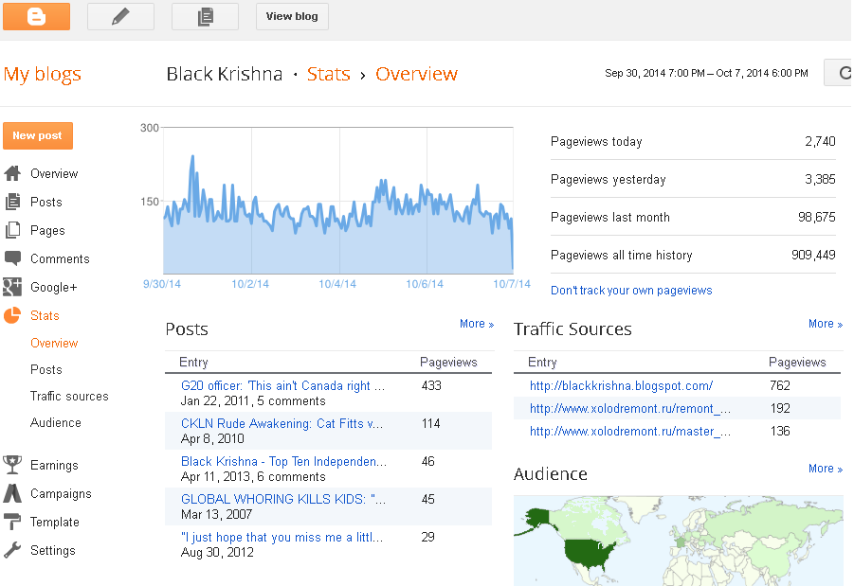The width and height of the screenshot is (854, 586).
Task: Click the refresh button near date range
Action: tap(839, 73)
